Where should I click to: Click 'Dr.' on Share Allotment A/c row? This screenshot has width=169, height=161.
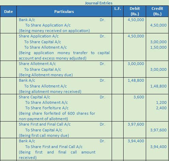point(102,64)
